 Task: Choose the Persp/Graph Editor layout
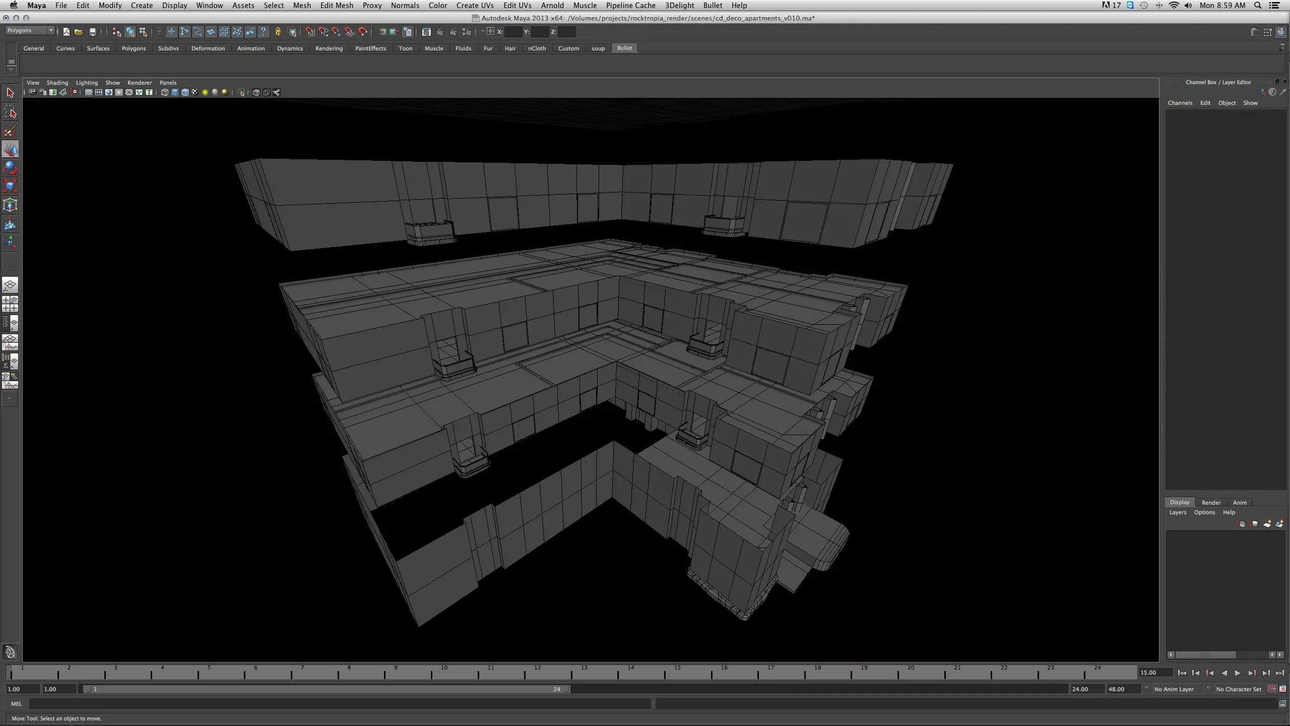10,342
